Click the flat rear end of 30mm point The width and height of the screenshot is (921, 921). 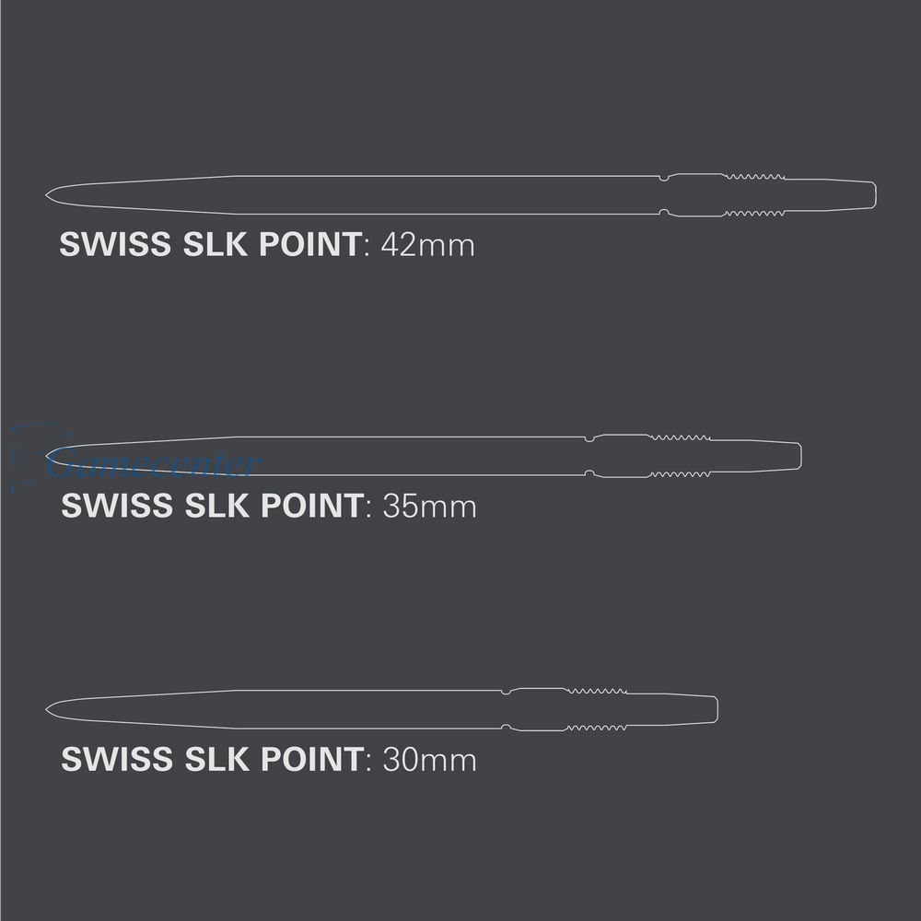coord(716,709)
